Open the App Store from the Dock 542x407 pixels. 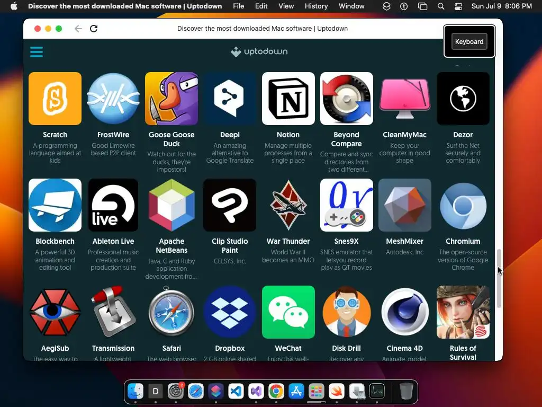pos(296,392)
